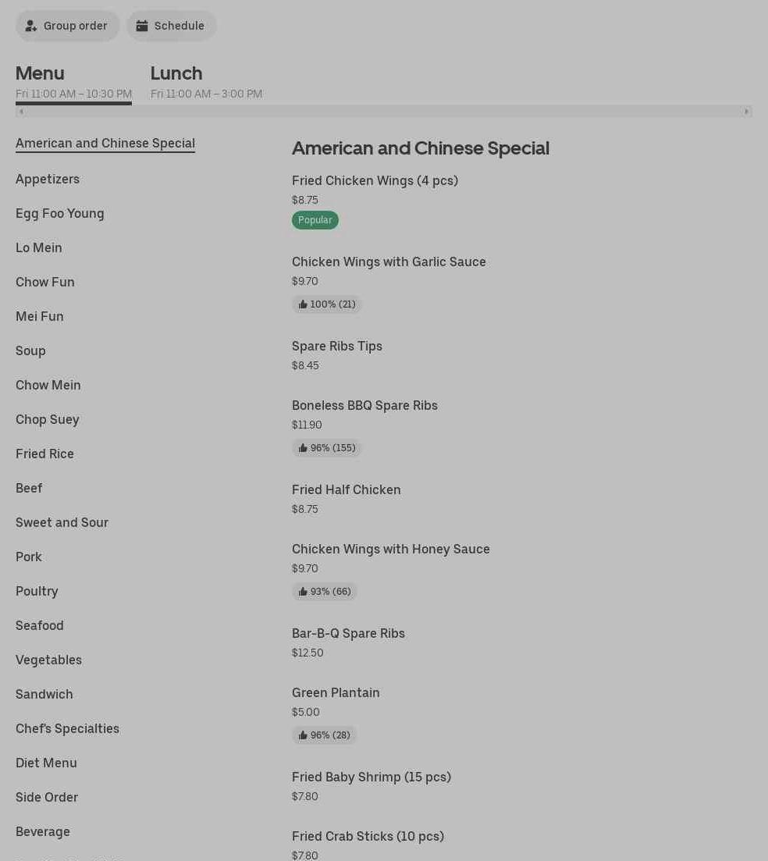Jump to the Egg Foo Young section

60,213
